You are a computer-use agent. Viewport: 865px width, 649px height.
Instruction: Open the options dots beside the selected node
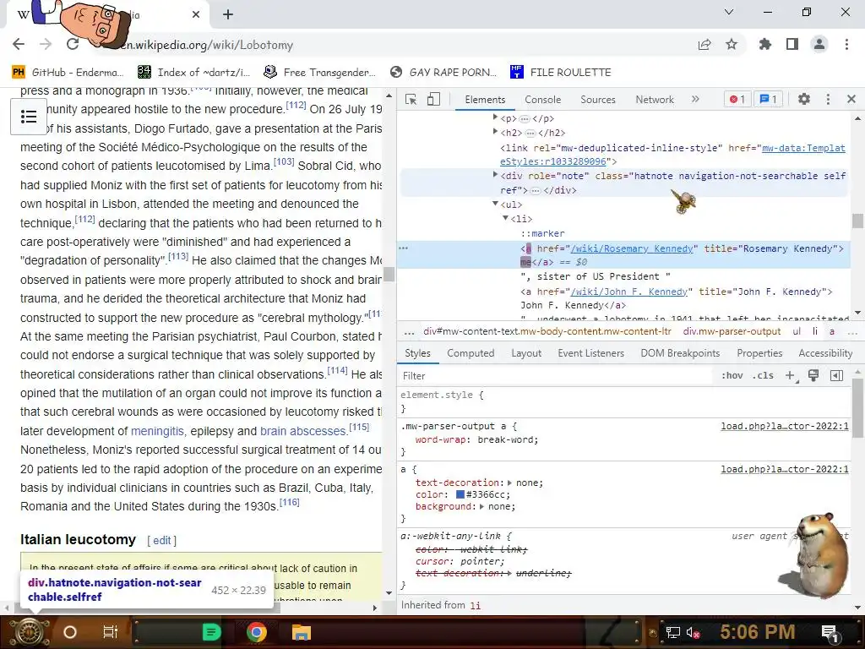403,248
